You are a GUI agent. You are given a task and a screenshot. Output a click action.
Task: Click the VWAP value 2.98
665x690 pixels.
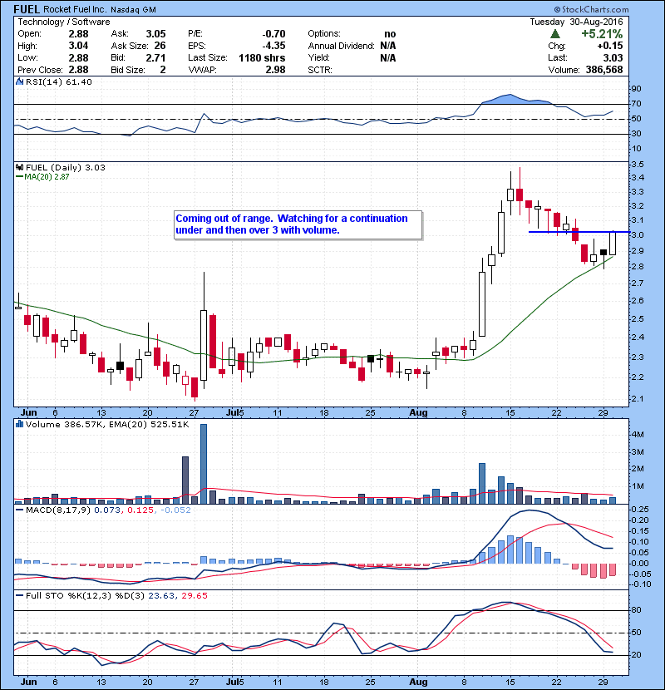coord(275,70)
